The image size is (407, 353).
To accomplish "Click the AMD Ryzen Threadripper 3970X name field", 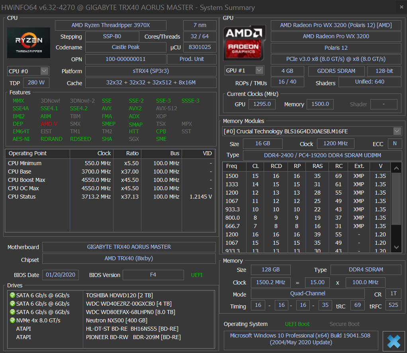I will 111,25.
